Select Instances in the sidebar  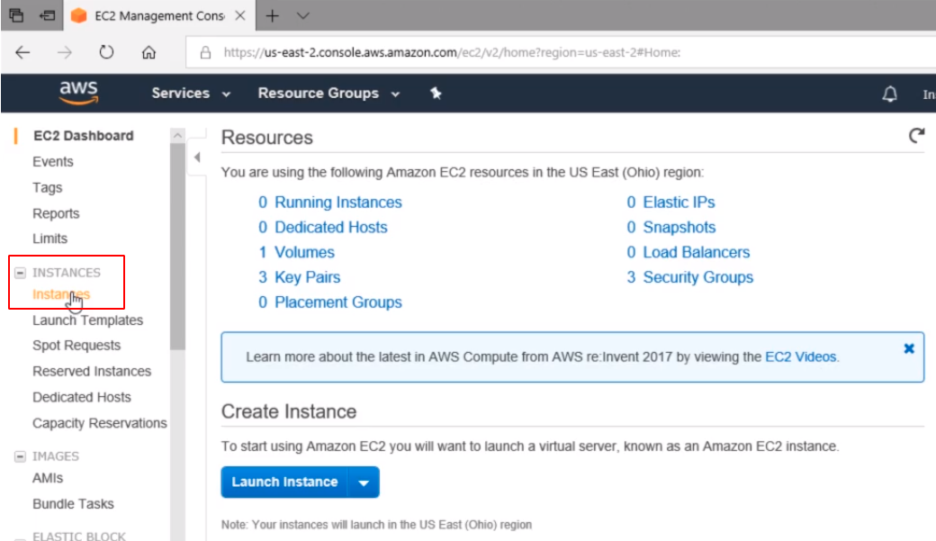[x=60, y=294]
